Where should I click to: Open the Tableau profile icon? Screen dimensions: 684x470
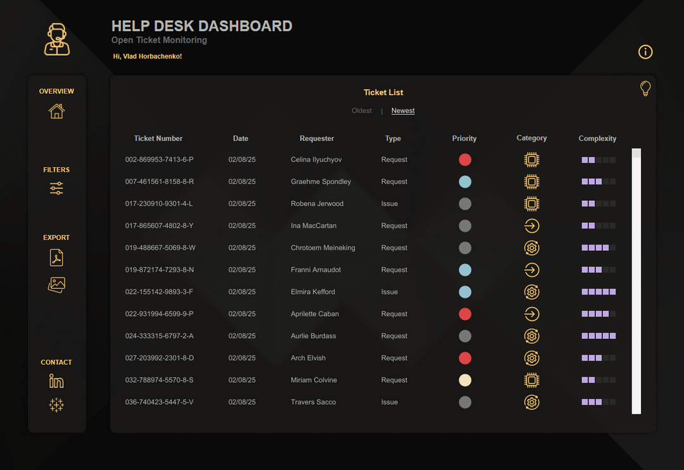tap(56, 405)
